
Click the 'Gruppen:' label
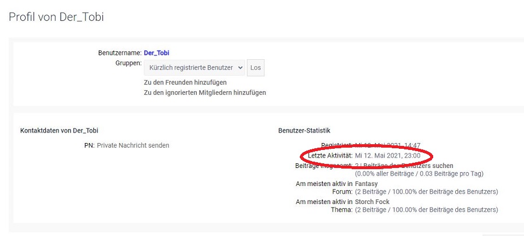pyautogui.click(x=129, y=62)
